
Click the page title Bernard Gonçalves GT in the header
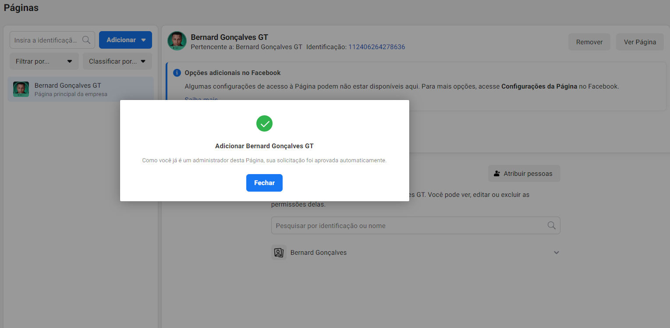coord(229,37)
